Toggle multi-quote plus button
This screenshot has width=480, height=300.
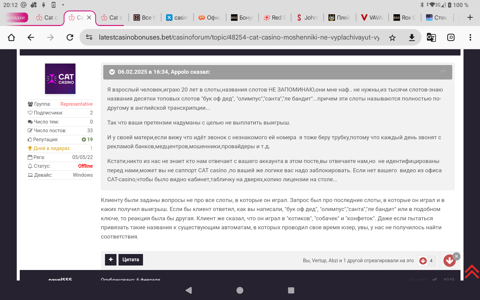click(110, 259)
